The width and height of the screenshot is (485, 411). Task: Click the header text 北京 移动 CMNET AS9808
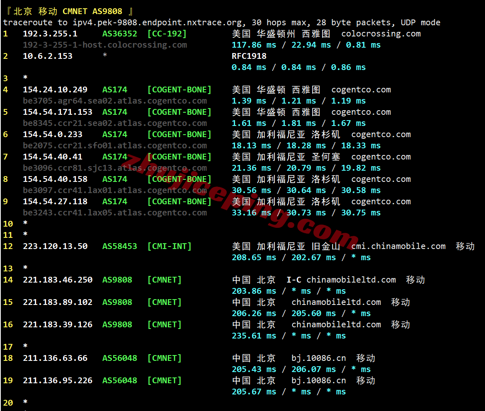(x=68, y=11)
